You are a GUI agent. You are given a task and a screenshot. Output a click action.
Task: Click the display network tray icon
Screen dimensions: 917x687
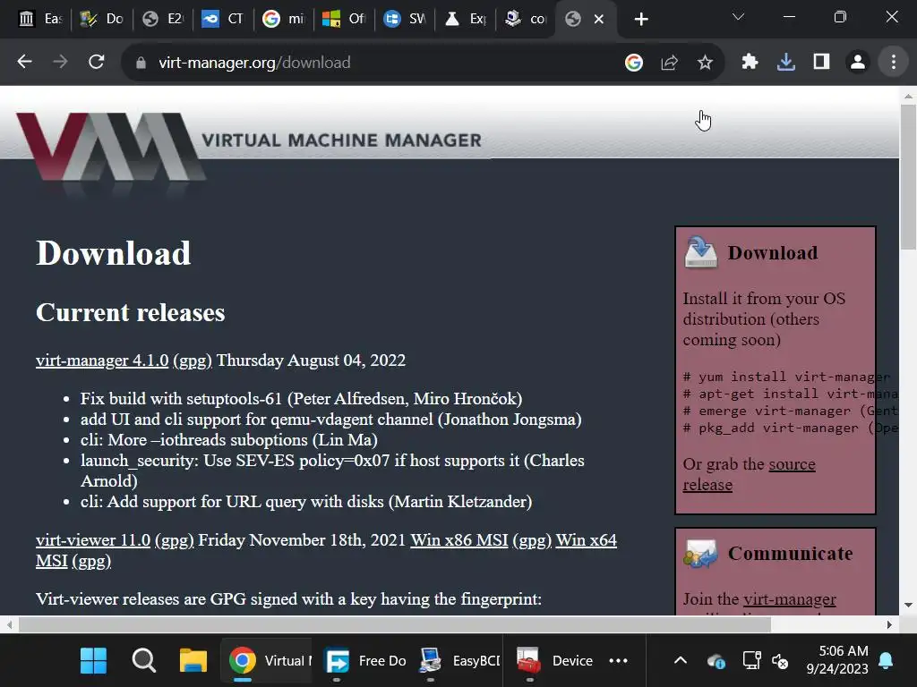[751, 661]
